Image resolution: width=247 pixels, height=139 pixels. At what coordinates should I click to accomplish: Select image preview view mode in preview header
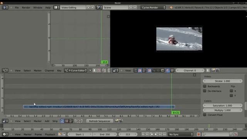[x=140, y=70]
